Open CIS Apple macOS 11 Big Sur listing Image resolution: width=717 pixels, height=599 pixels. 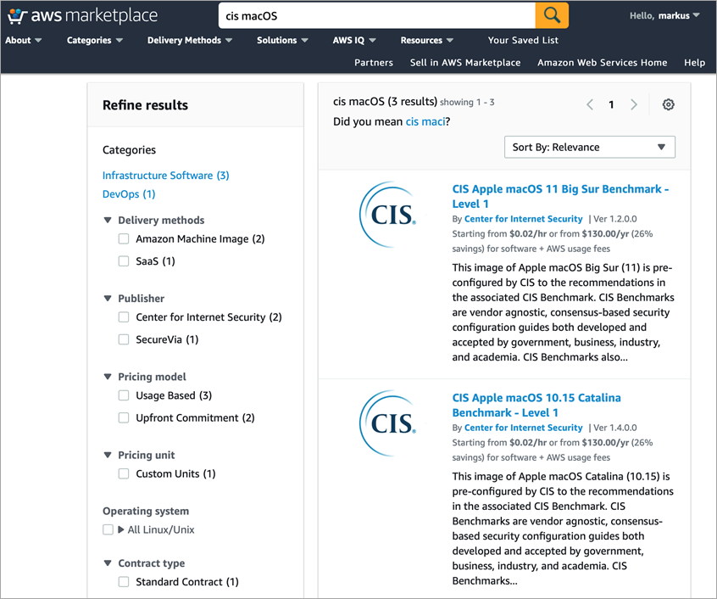pyautogui.click(x=560, y=196)
